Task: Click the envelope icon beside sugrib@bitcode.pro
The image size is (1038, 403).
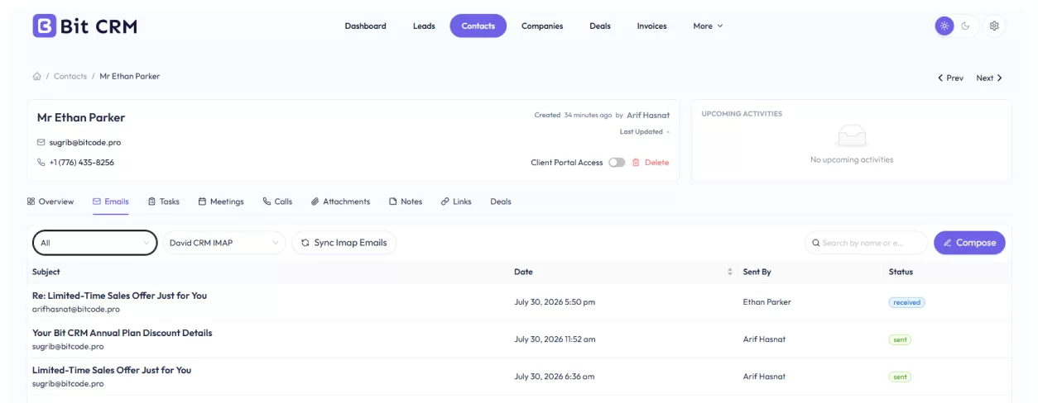Action: tap(41, 142)
